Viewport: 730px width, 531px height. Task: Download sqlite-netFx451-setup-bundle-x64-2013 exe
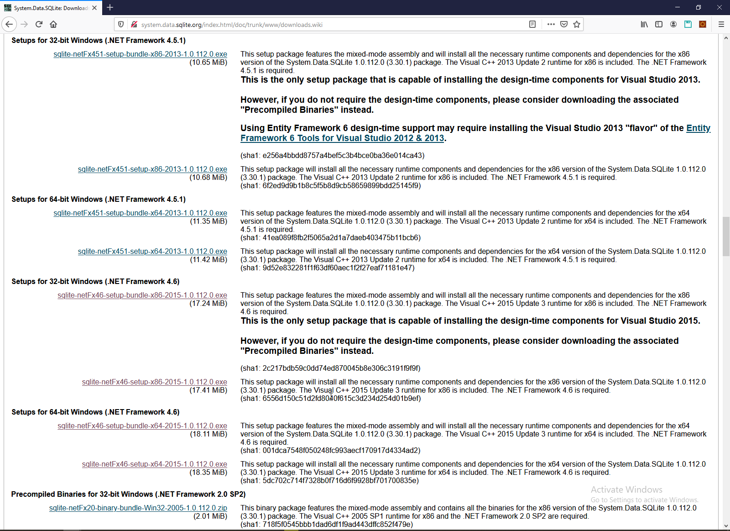140,213
